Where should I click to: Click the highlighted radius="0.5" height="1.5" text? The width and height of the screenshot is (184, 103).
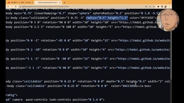tap(107, 18)
